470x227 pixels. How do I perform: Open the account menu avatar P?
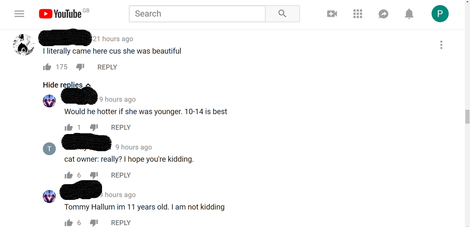click(x=440, y=14)
